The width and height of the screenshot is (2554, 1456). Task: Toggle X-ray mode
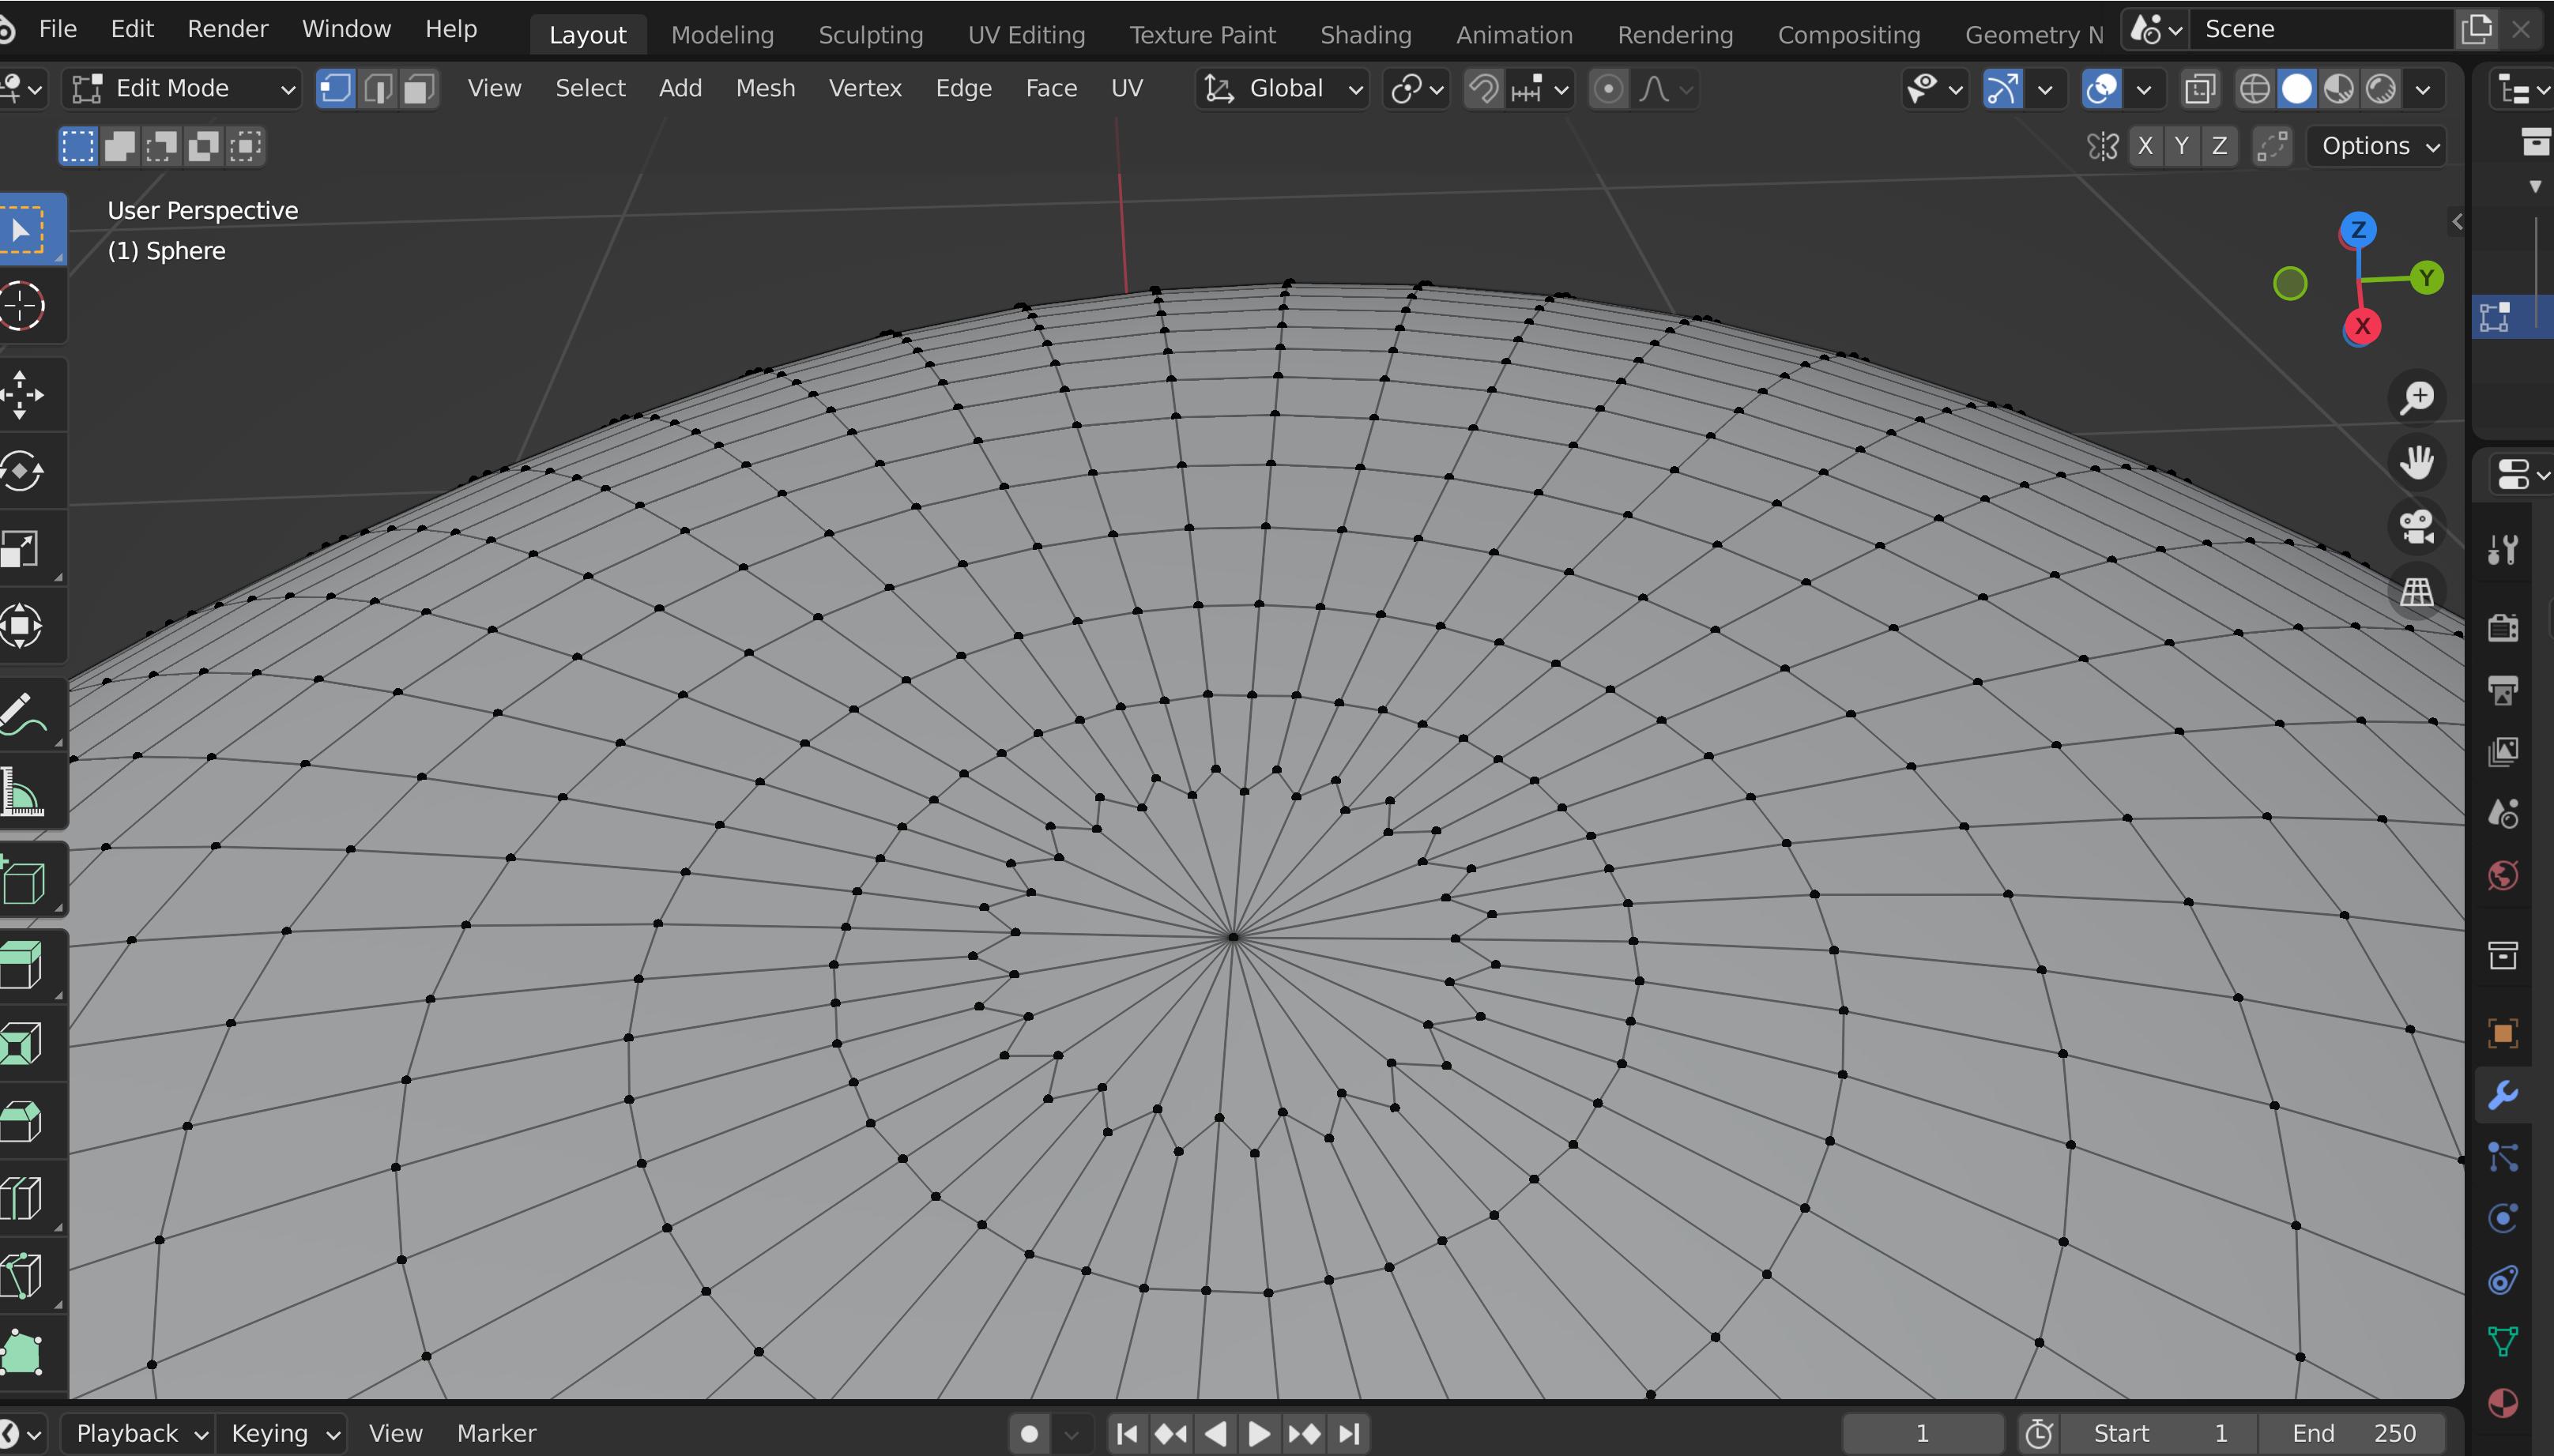click(2199, 89)
